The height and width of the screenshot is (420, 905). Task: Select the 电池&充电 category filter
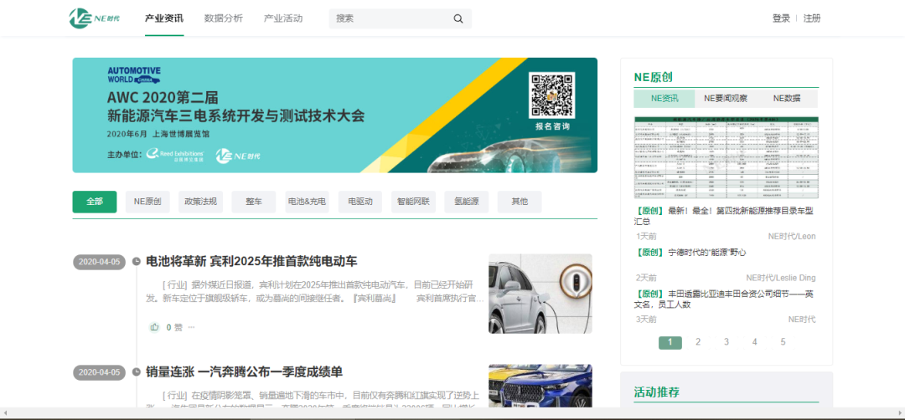coord(307,202)
